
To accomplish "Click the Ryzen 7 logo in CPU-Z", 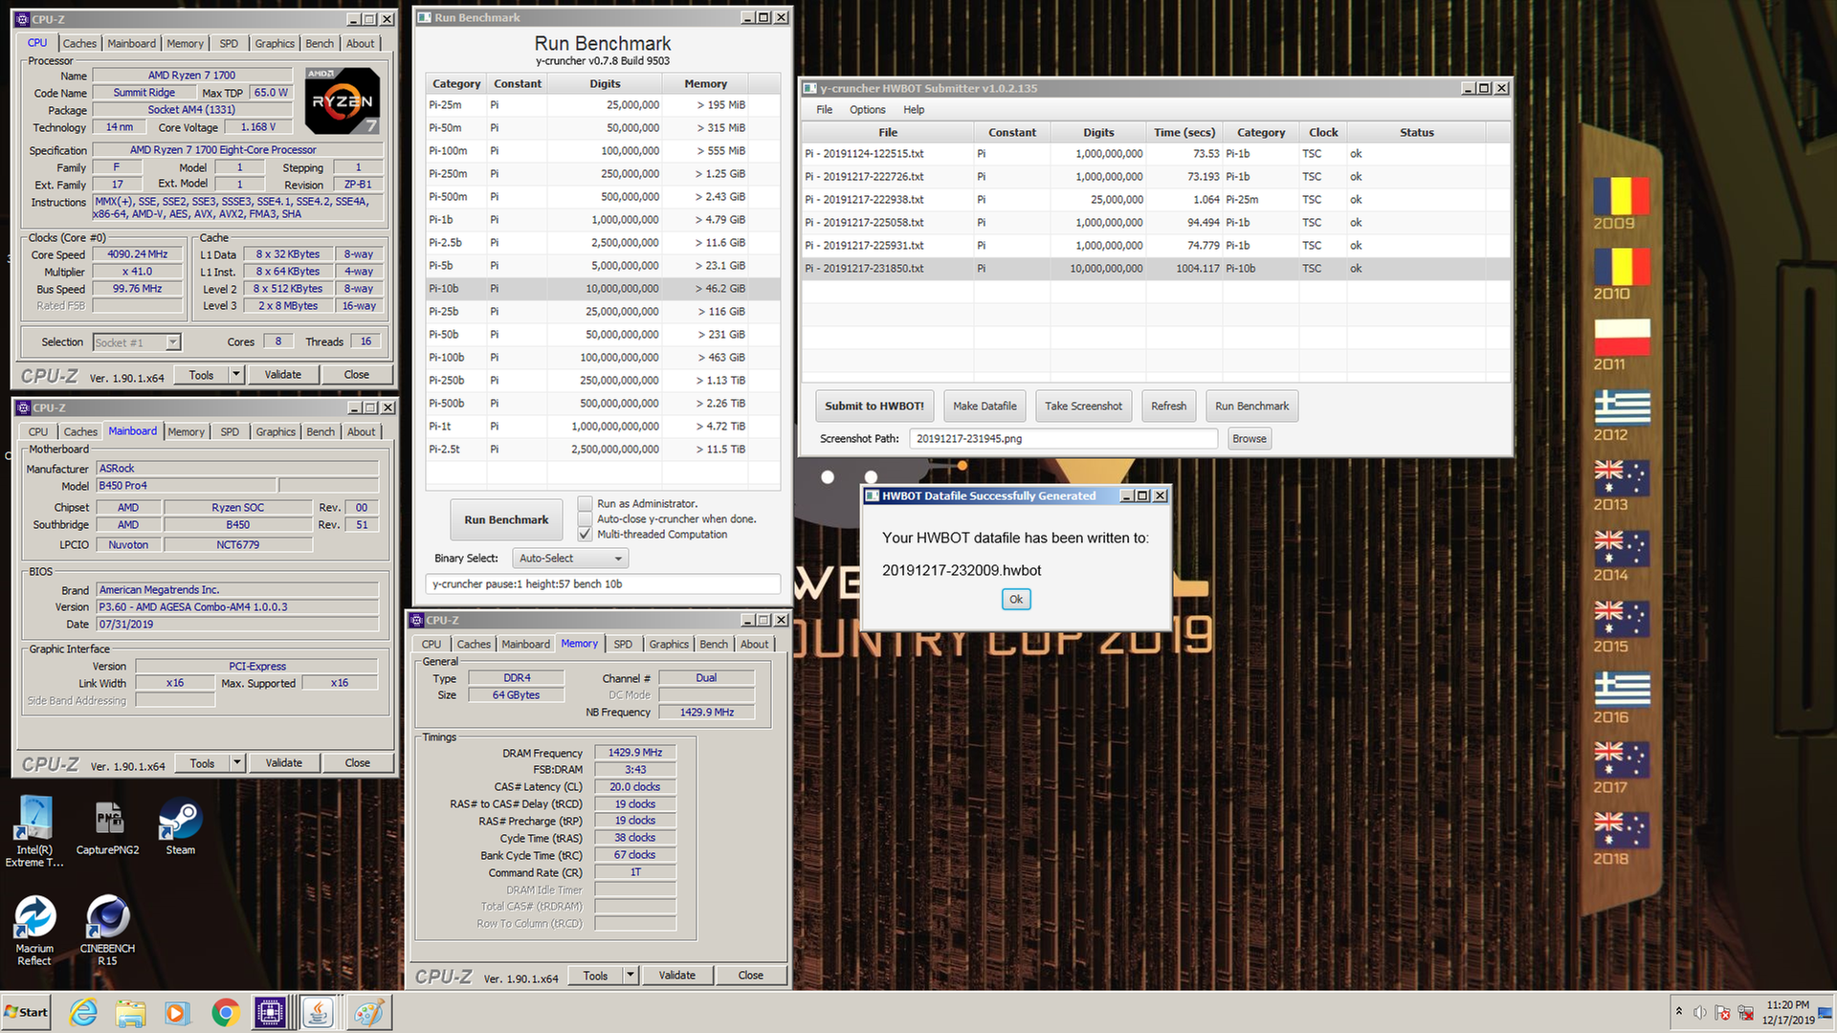I will click(x=343, y=100).
